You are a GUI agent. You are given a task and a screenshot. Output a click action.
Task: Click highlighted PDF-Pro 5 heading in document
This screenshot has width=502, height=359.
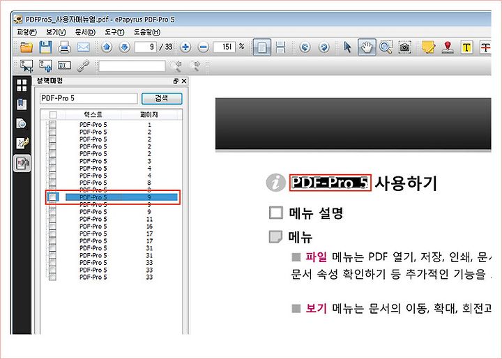tap(330, 183)
